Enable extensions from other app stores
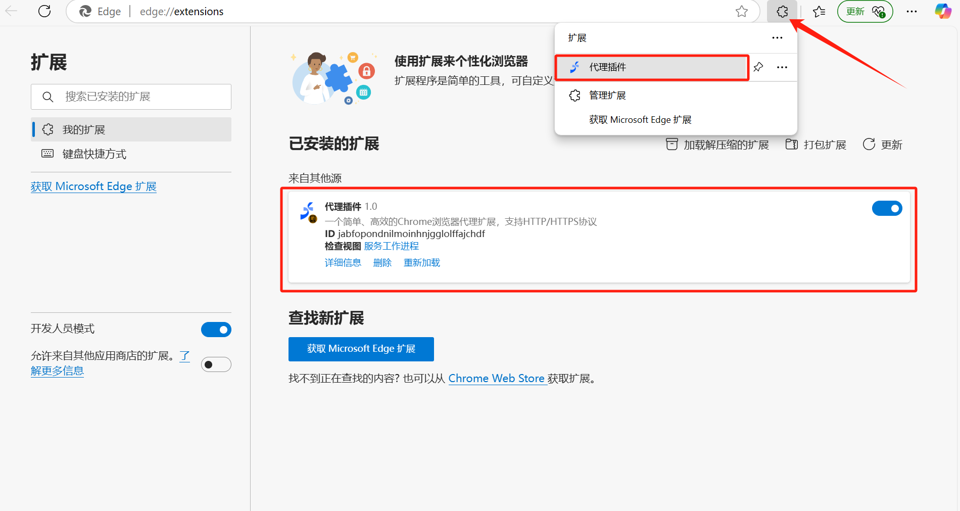 pyautogui.click(x=216, y=364)
